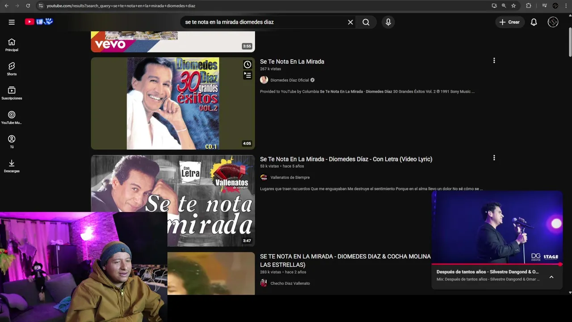
Task: Click the miniplayer video of Silvestre Dangond
Action: [496, 227]
